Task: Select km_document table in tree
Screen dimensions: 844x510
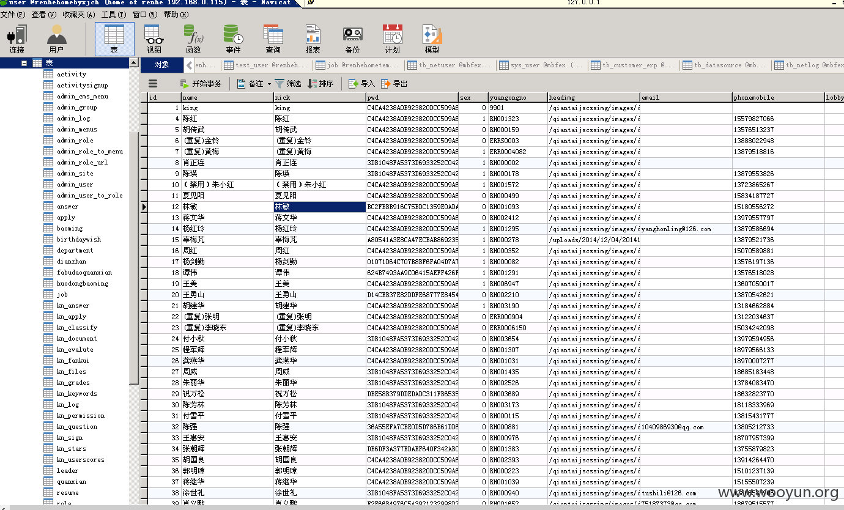Action: pyautogui.click(x=77, y=338)
